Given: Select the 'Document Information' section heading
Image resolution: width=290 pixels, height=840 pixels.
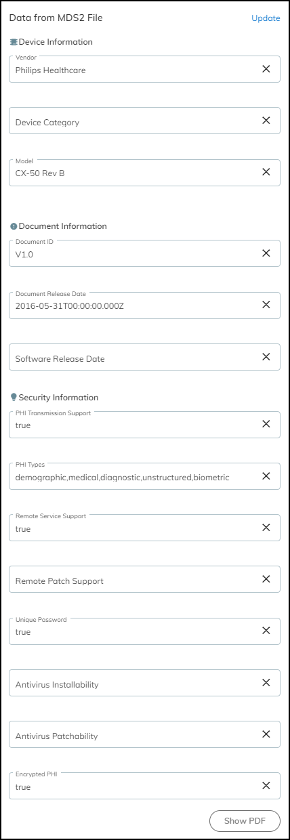Looking at the screenshot, I should [x=63, y=226].
